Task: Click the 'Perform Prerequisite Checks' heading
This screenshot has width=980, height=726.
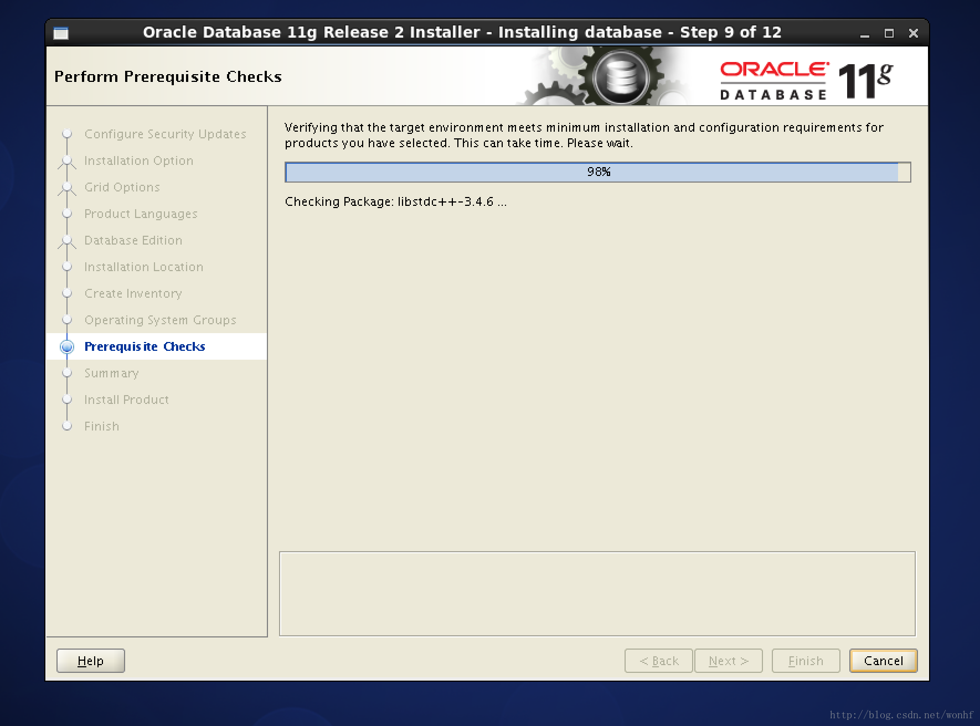Action: [168, 76]
